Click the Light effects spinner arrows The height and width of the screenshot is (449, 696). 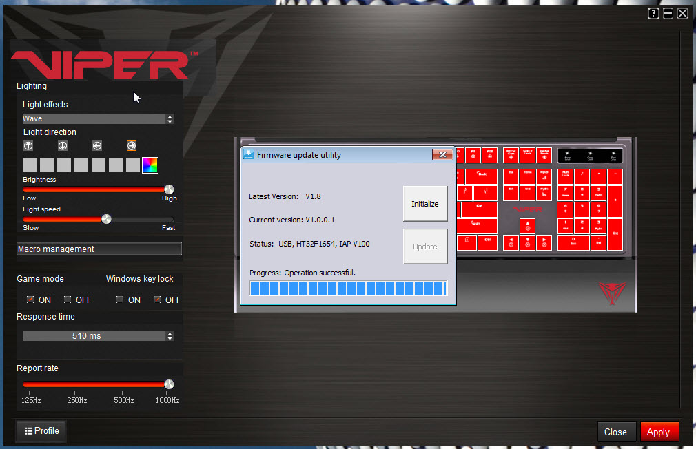point(170,119)
